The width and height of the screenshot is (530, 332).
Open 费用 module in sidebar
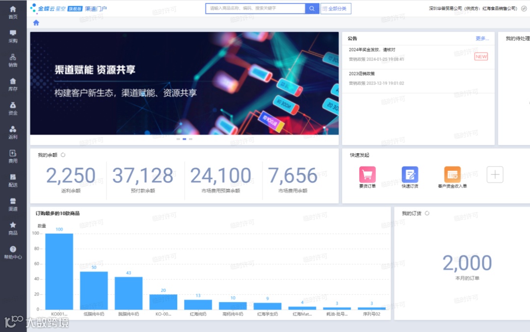(x=13, y=156)
